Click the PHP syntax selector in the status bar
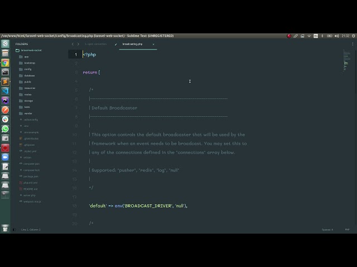Viewport: 357px width, 267px height. point(347,229)
